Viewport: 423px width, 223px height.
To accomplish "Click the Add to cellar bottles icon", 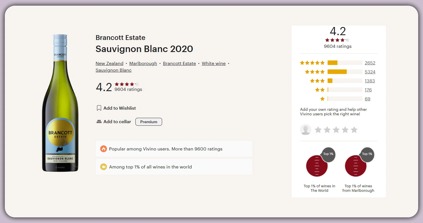I will (x=99, y=122).
